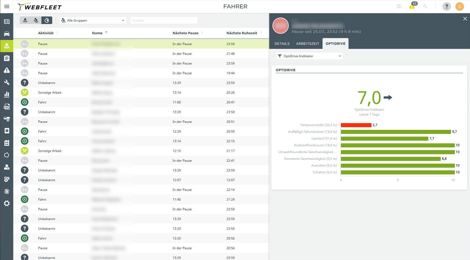Select the stopwatch working-time view toggle
The image size is (470, 260).
click(x=47, y=20)
